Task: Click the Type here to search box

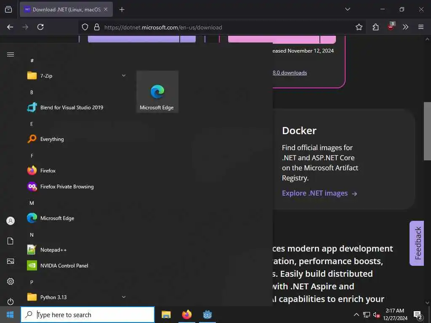Action: [x=88, y=315]
